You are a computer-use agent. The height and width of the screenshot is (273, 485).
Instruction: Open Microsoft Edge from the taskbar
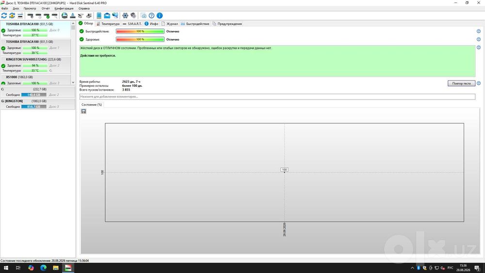[x=43, y=268]
